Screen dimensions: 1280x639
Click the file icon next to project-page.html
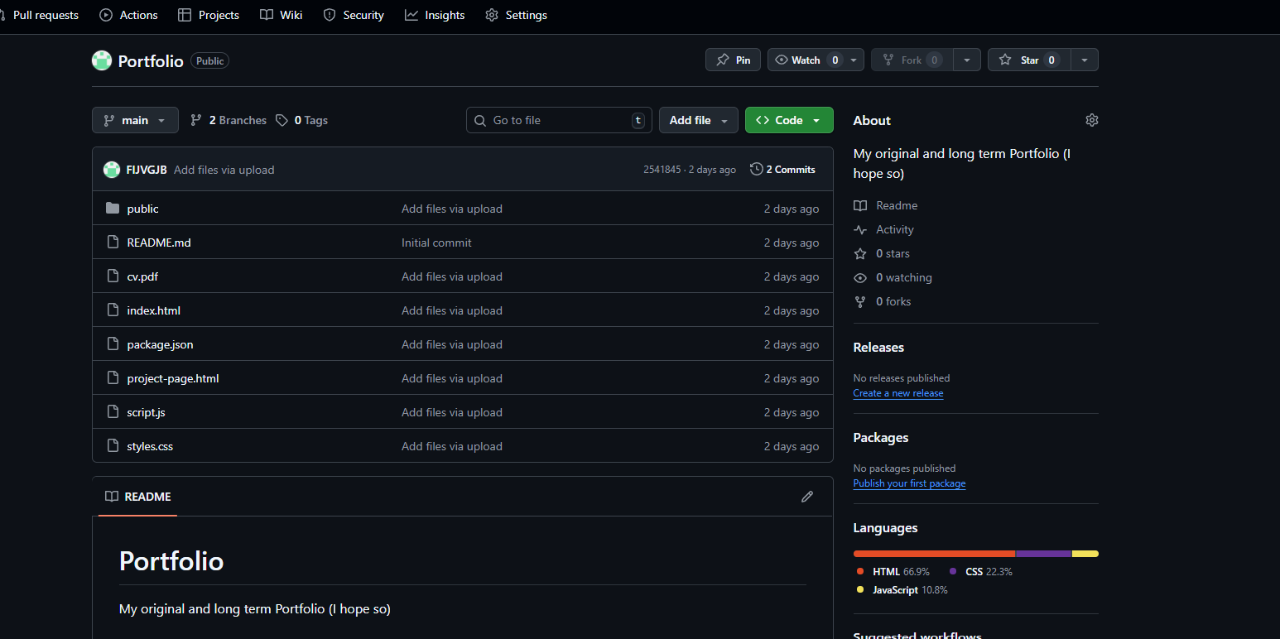click(113, 377)
